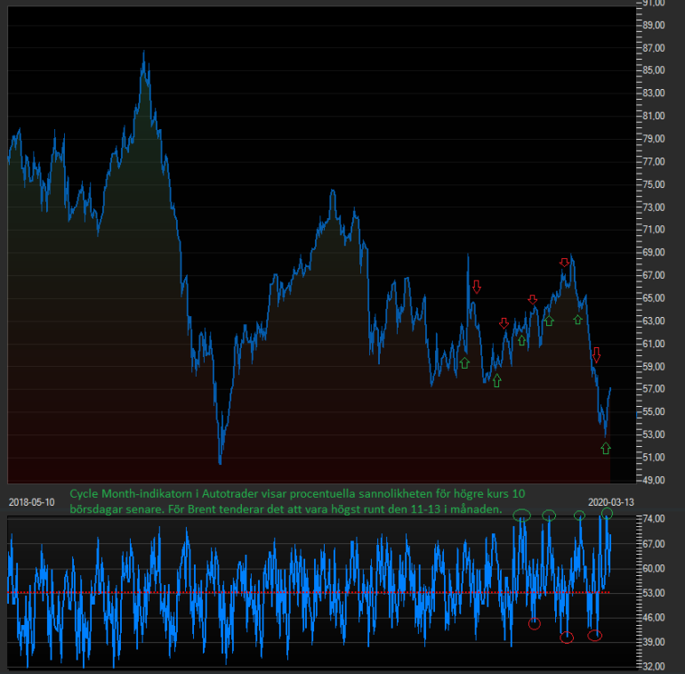Image resolution: width=685 pixels, height=674 pixels.
Task: Select the 75,00 price axis label
Action: coord(654,184)
